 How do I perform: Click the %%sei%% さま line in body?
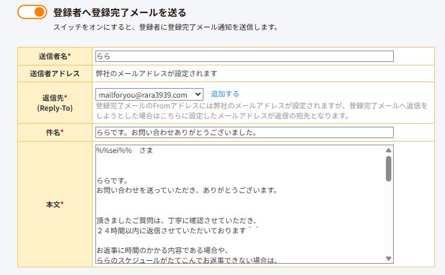125,151
